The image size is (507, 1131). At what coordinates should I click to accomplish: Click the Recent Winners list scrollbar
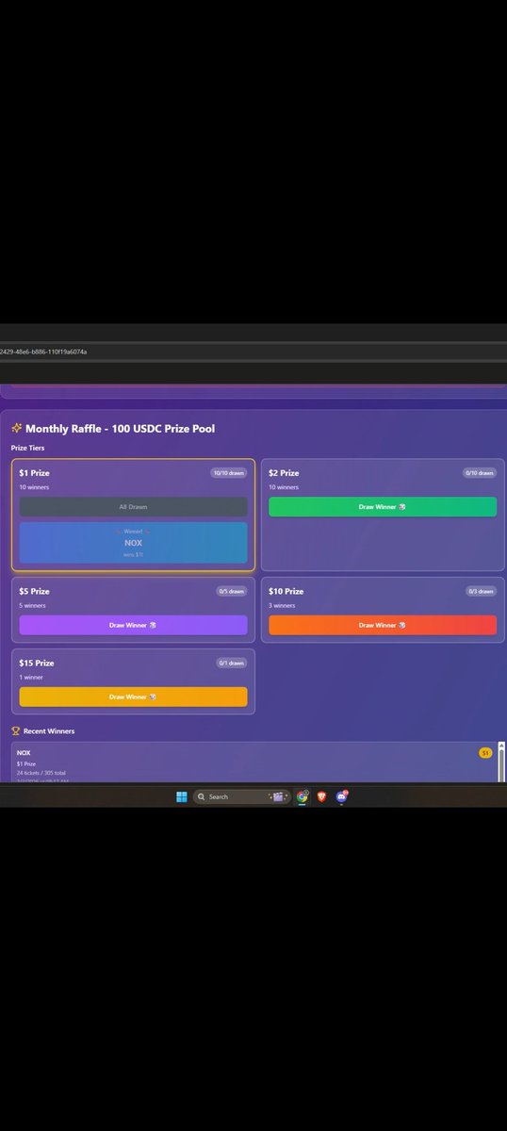point(501,762)
